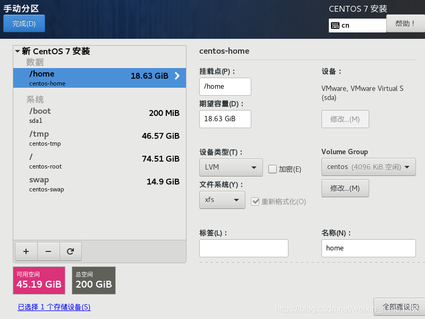Click the 可用空间 45.19 GiB pink box
This screenshot has height=319, width=425.
pos(39,281)
